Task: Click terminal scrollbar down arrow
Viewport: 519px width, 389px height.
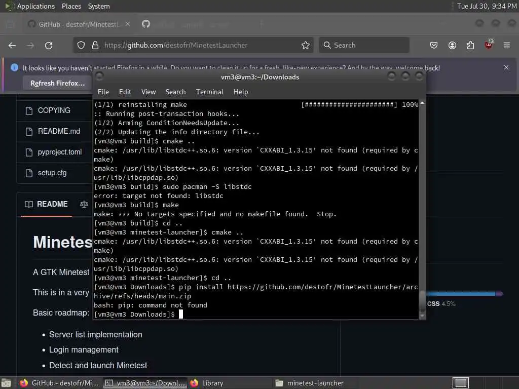Action: tap(422, 316)
